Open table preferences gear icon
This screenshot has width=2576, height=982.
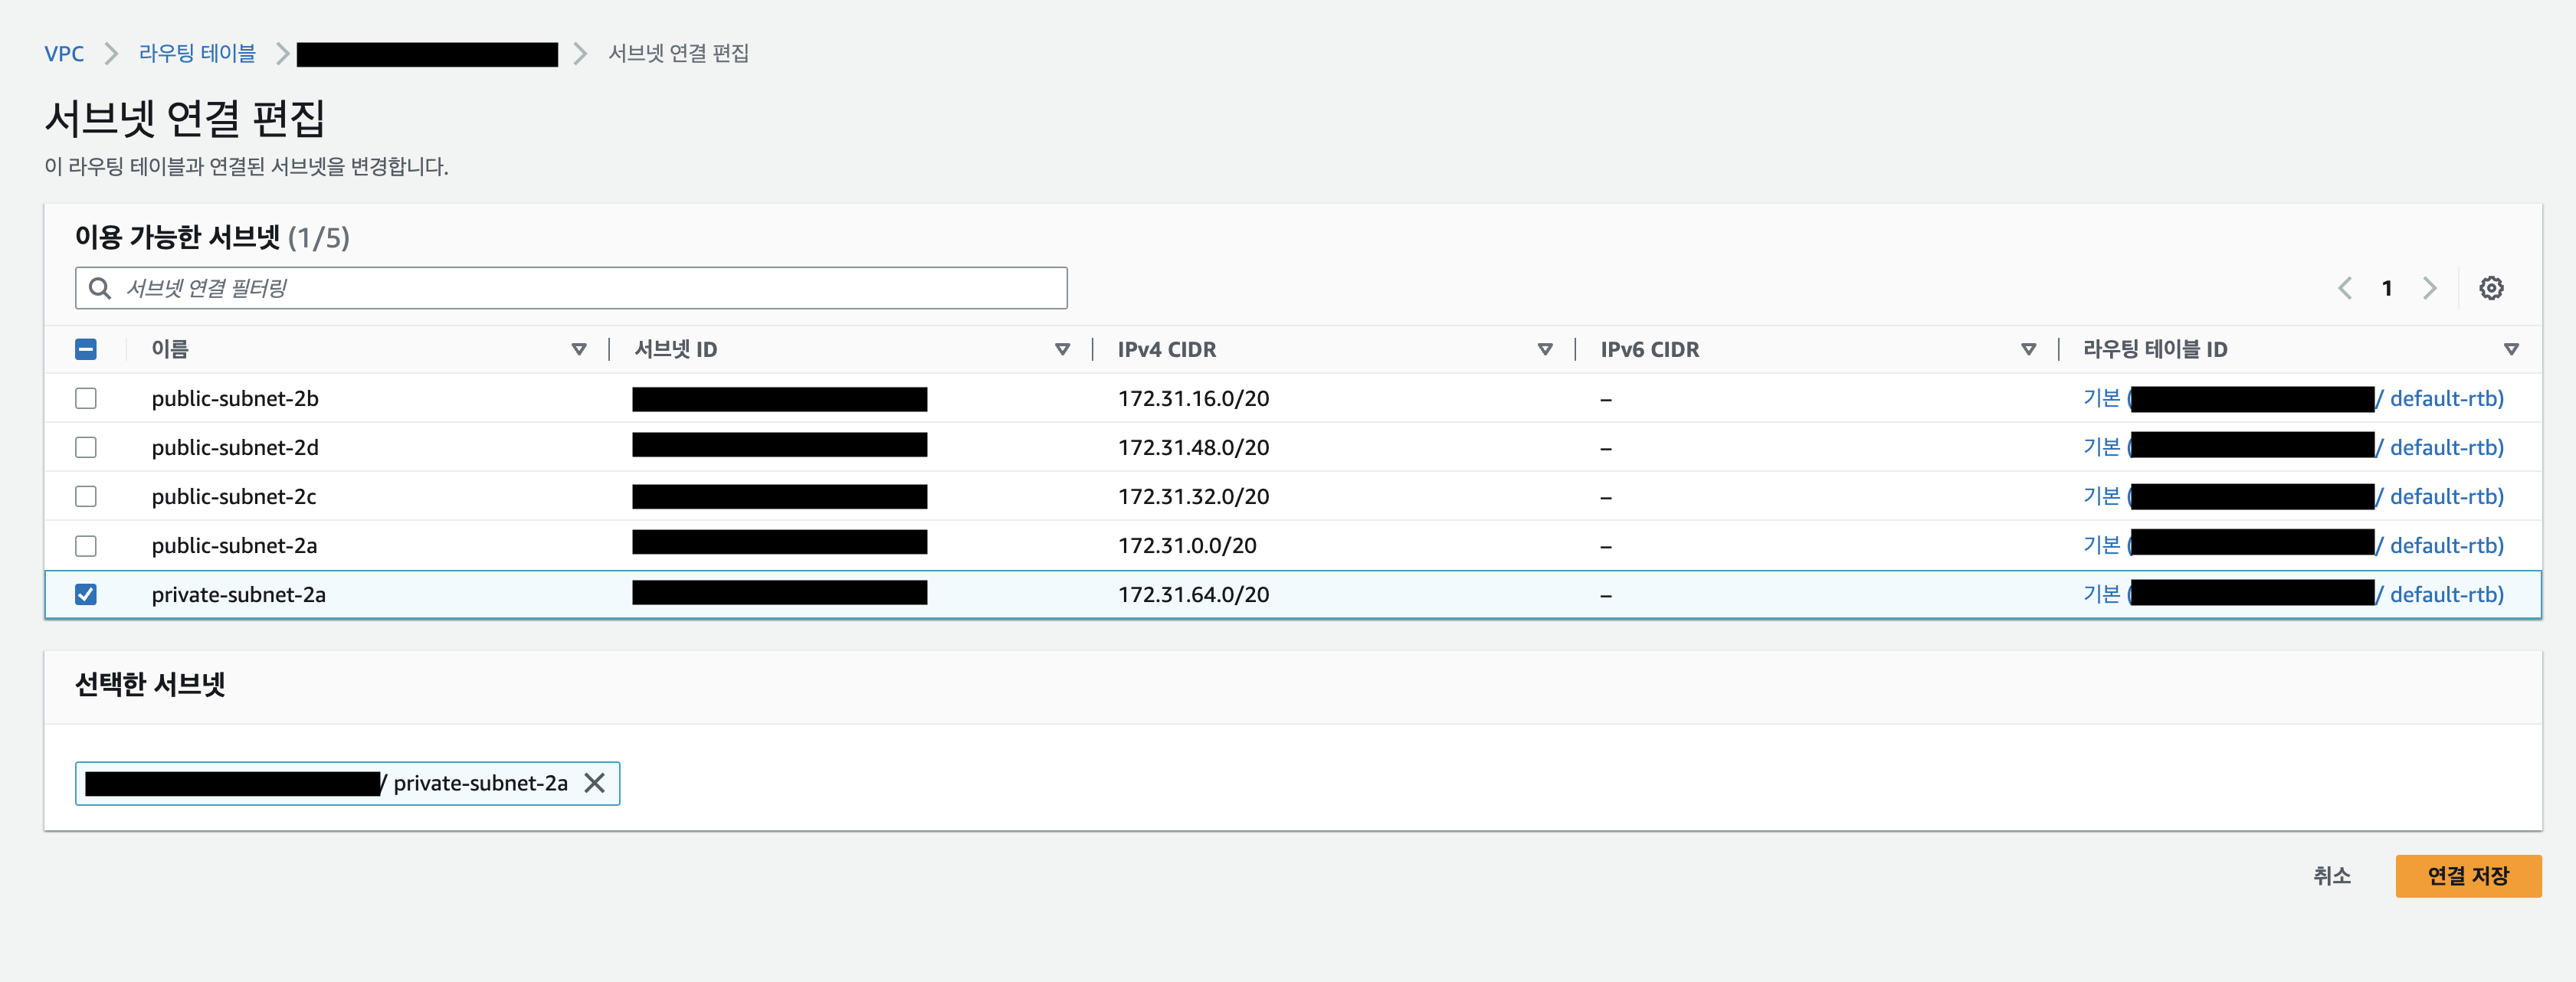2490,288
